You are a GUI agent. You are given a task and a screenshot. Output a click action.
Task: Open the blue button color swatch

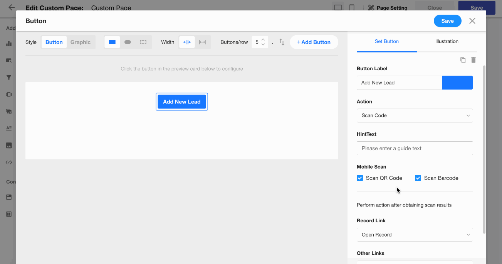coord(457,83)
